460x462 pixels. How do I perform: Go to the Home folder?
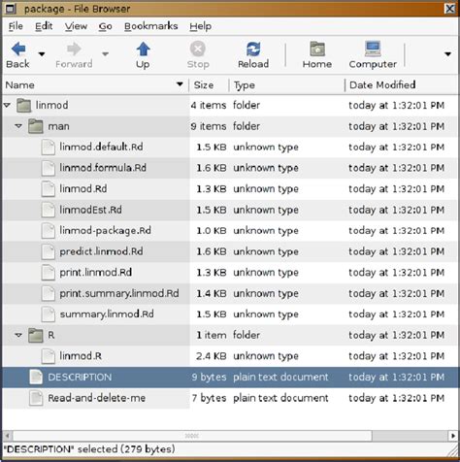tap(317, 54)
